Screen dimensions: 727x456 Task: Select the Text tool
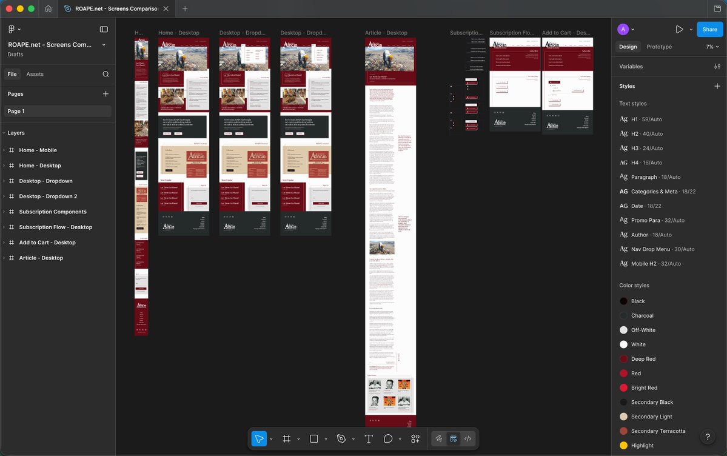coord(368,438)
